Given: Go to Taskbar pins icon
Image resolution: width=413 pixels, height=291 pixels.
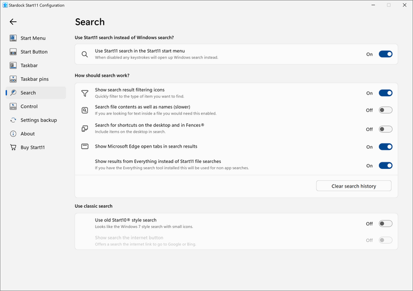Looking at the screenshot, I should (x=13, y=79).
